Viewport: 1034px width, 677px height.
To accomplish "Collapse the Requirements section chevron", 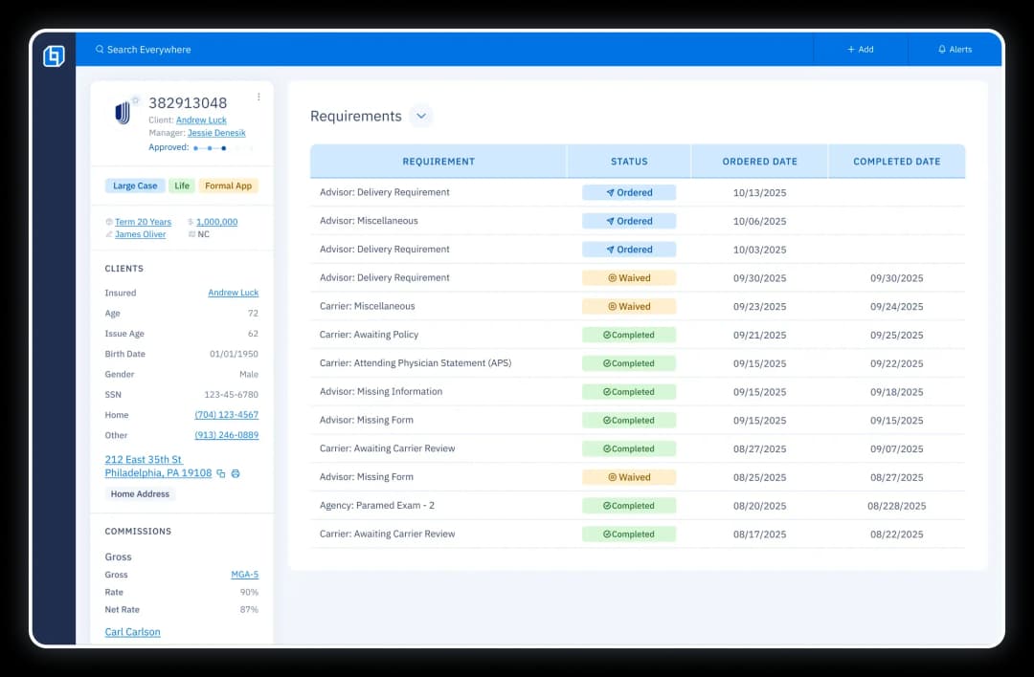I will coord(420,117).
